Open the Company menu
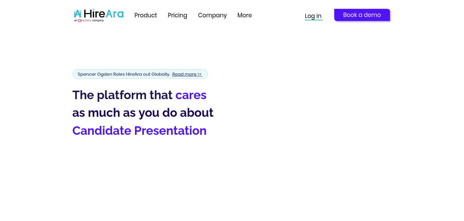The height and width of the screenshot is (221, 464). pos(212,15)
